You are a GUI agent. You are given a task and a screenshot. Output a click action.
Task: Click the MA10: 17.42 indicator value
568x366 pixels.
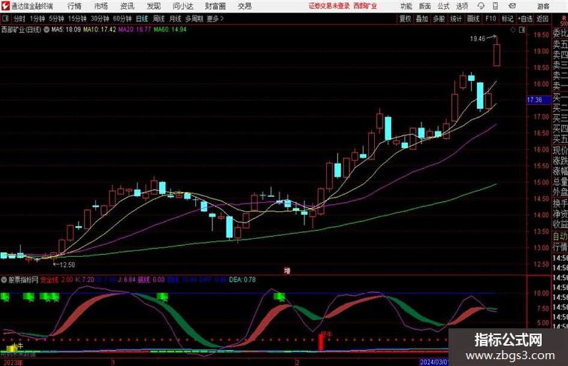coord(100,29)
